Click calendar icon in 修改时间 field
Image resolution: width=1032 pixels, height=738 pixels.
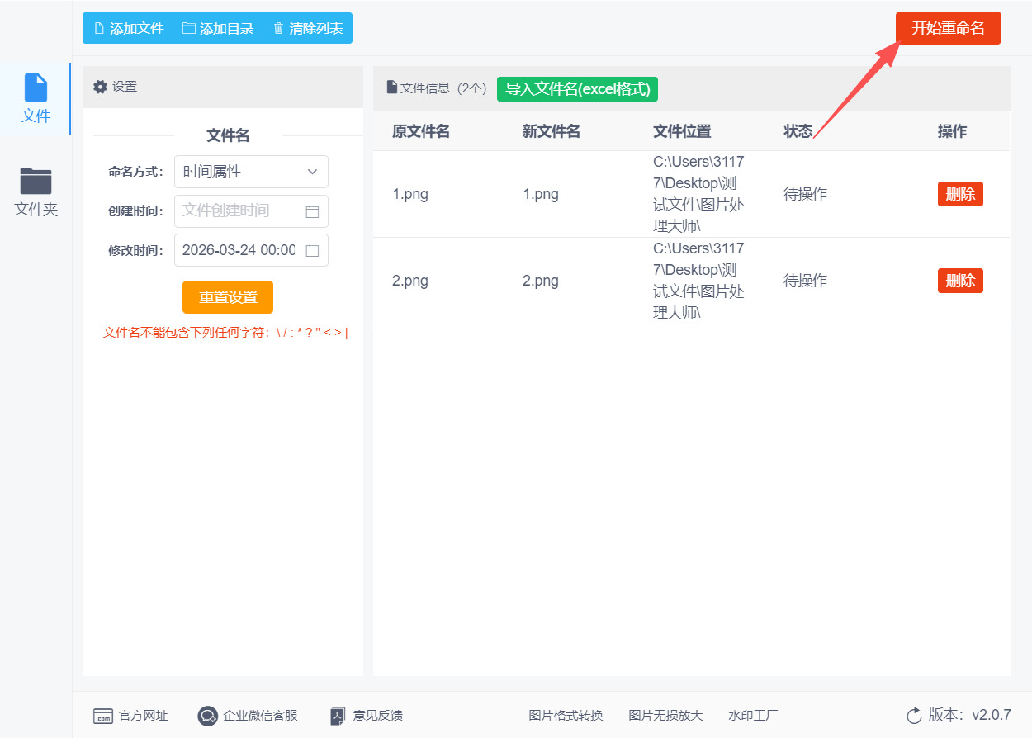pyautogui.click(x=312, y=250)
